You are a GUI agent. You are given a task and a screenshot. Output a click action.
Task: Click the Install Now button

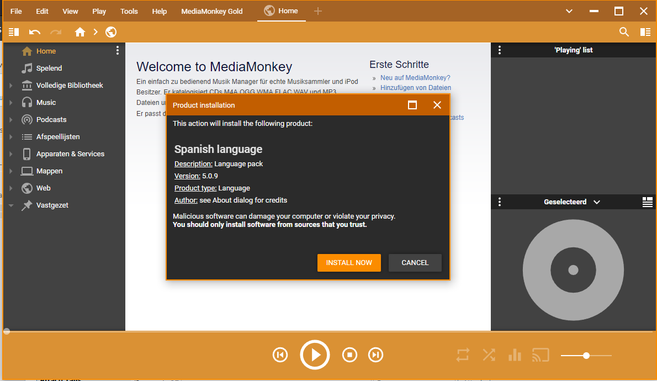click(x=349, y=263)
